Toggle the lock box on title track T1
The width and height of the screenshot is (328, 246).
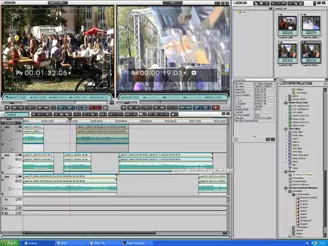coord(20,199)
